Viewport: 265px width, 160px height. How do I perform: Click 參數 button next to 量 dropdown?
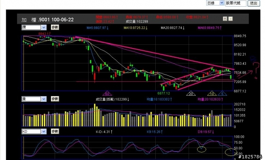pos(55,99)
